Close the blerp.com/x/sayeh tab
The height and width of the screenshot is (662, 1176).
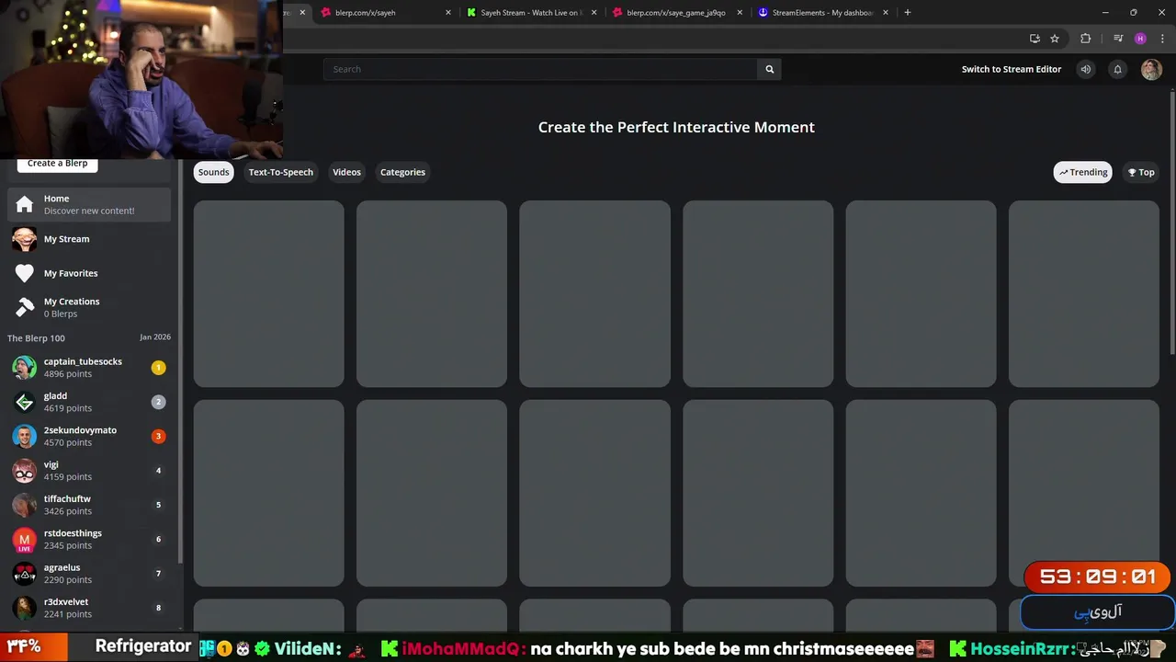click(448, 13)
